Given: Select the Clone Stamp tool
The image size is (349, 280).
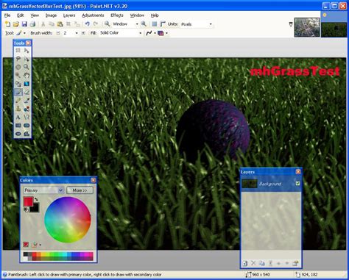Looking at the screenshot, I should 18,109.
